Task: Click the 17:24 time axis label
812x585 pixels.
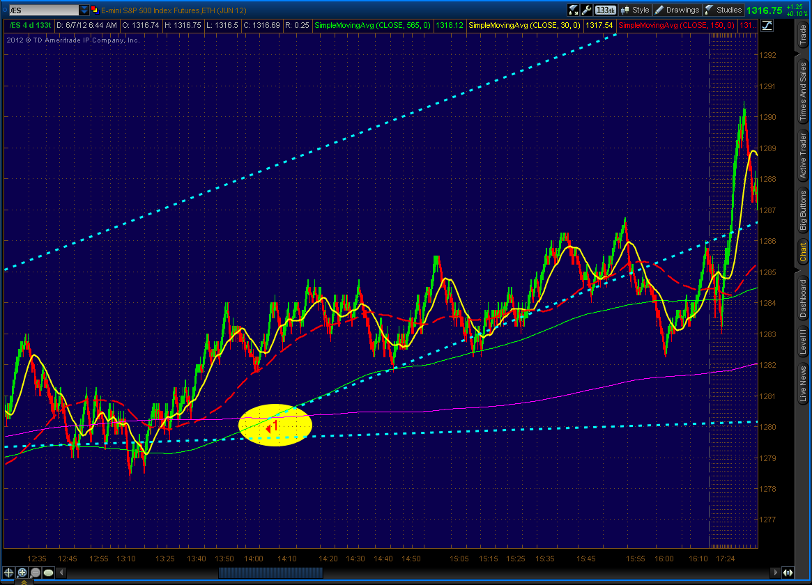Action: click(726, 559)
